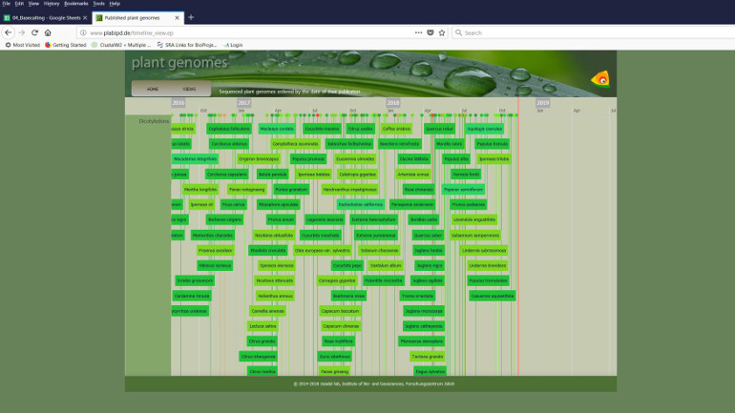Open the Cucurbita pepo genome entry
The image size is (735, 413).
click(x=347, y=265)
